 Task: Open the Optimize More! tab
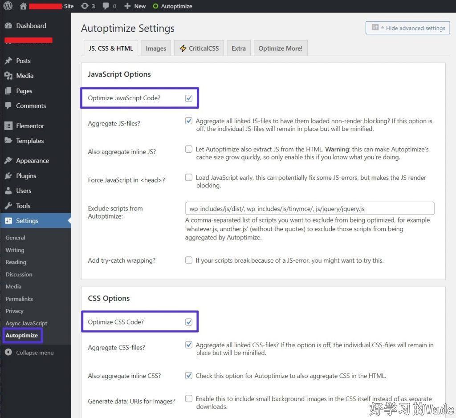(x=281, y=48)
